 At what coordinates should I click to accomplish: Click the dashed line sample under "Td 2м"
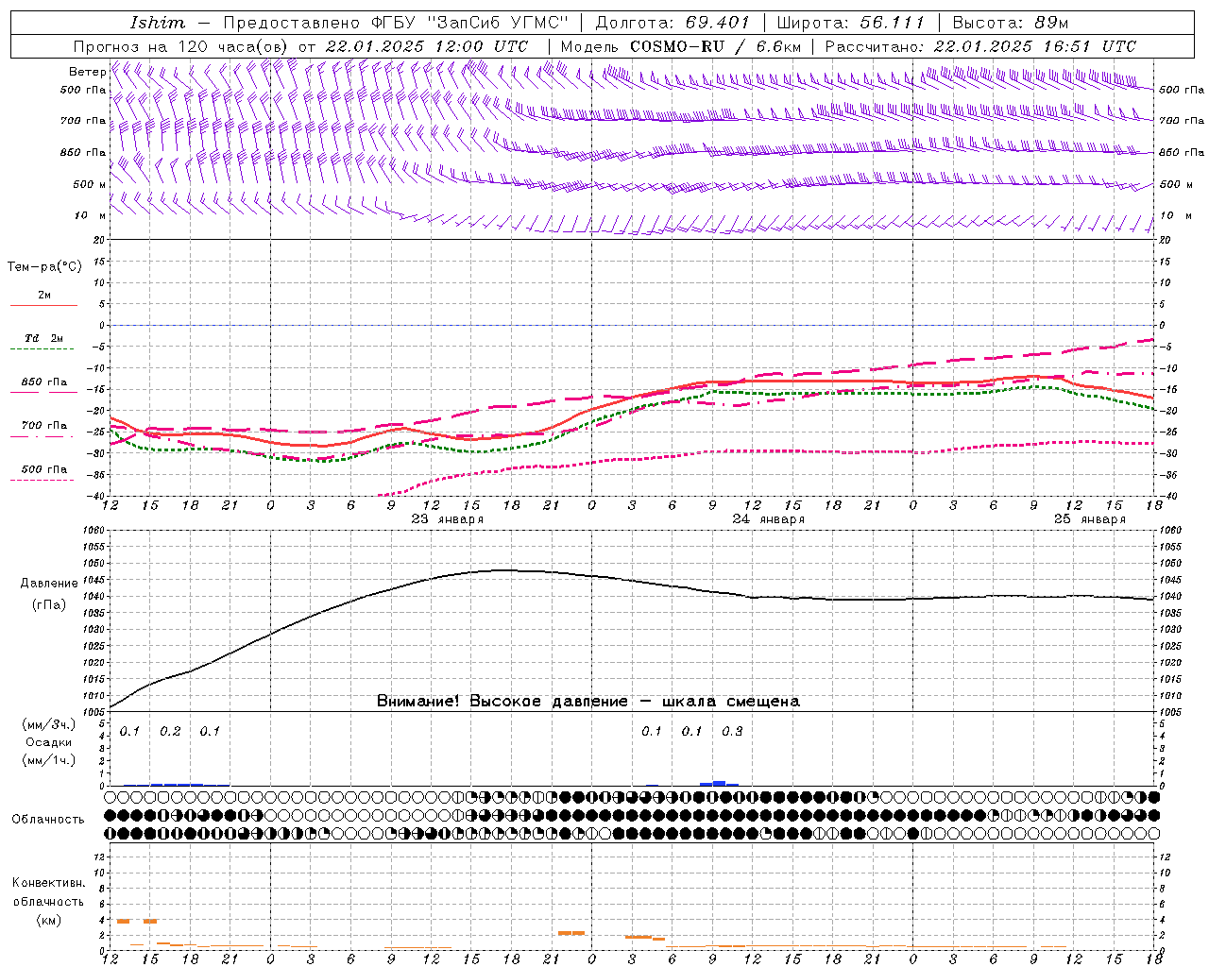[42, 349]
